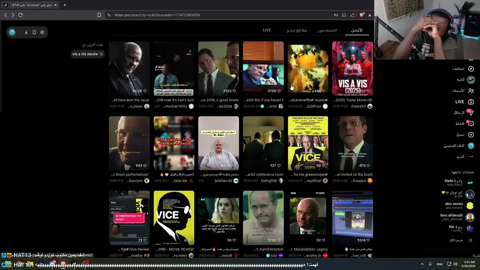Click the compass icon in the floating pill

coord(42,32)
